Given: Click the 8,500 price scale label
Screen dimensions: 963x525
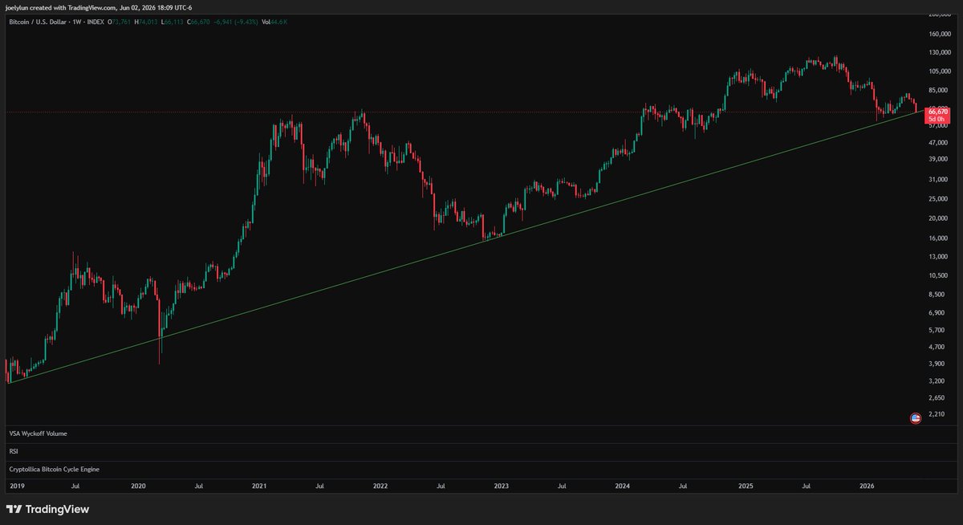Looking at the screenshot, I should [935, 294].
